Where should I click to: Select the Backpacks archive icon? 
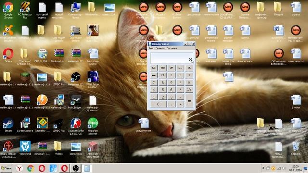tap(59, 55)
